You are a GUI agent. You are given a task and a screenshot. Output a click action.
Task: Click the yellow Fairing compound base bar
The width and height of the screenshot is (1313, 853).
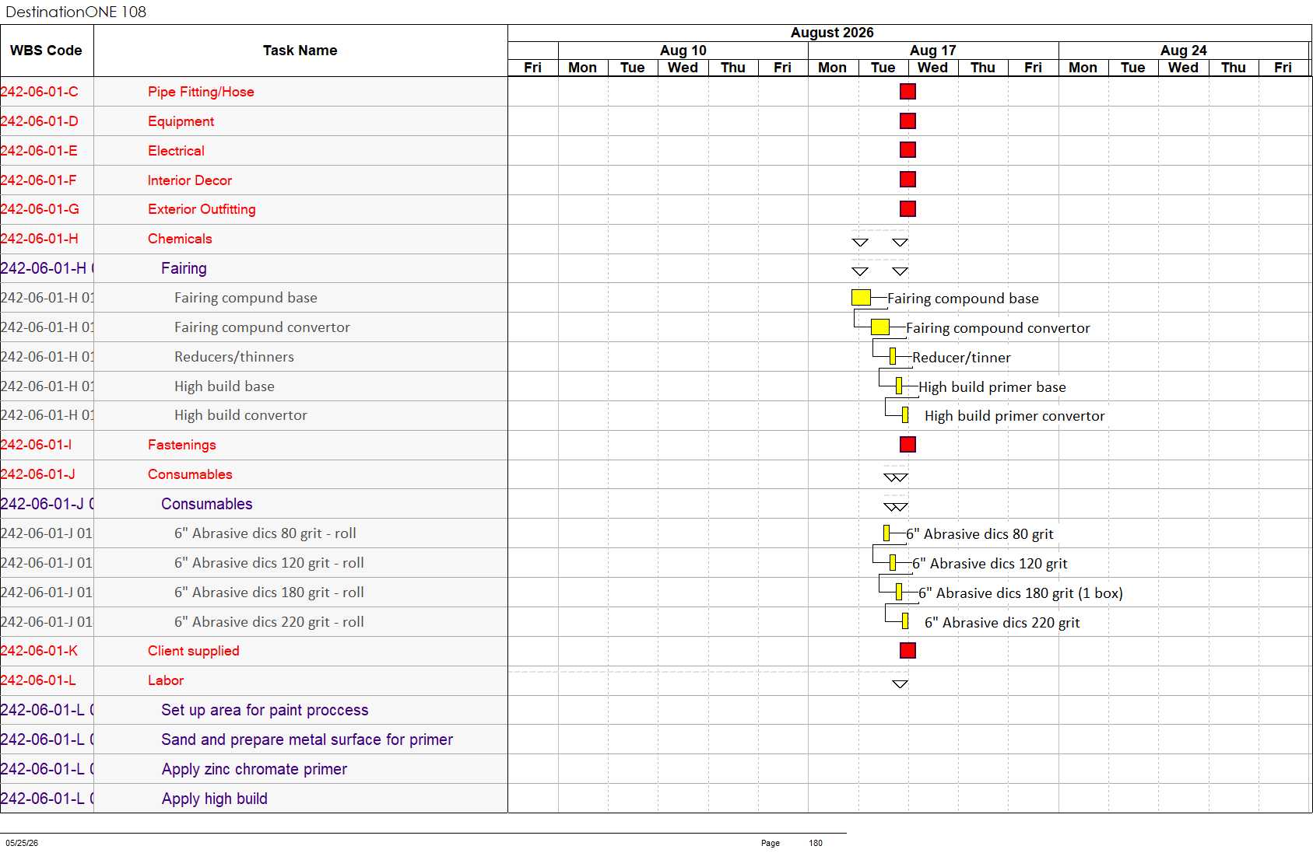pos(861,297)
